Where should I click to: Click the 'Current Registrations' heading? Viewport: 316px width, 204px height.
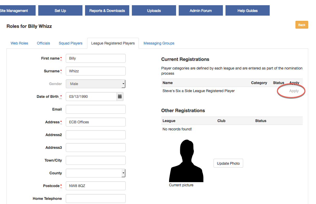point(185,59)
